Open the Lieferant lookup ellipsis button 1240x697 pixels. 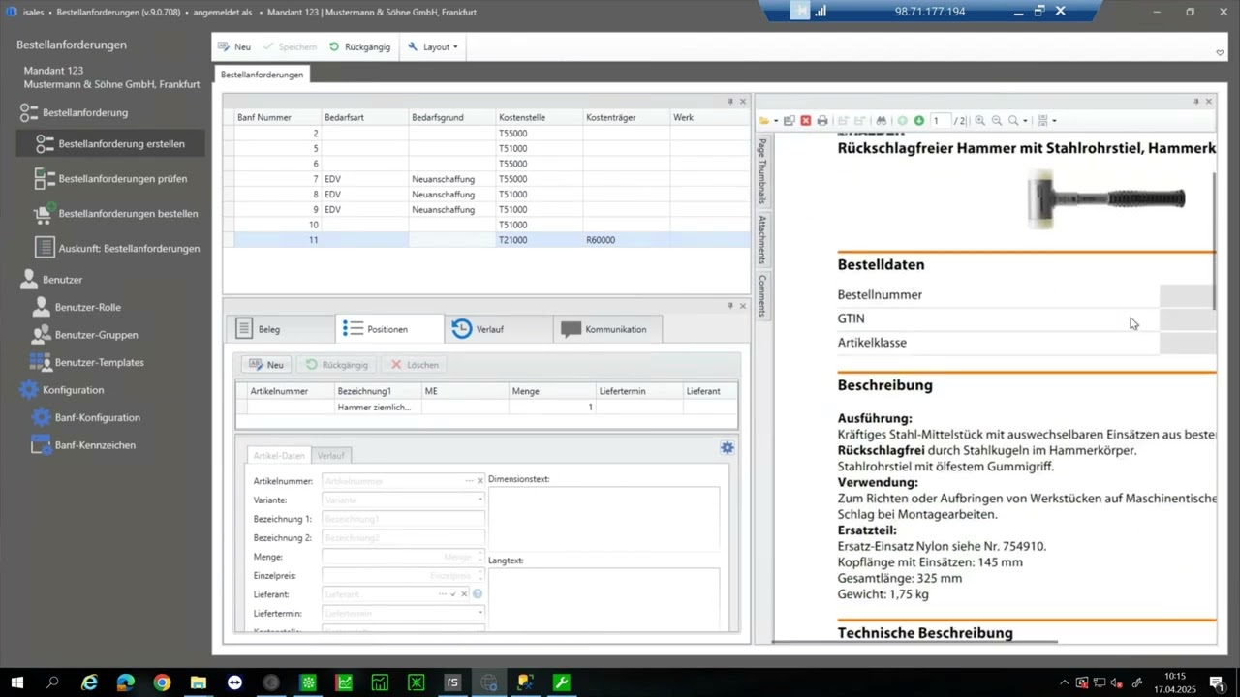coord(442,594)
